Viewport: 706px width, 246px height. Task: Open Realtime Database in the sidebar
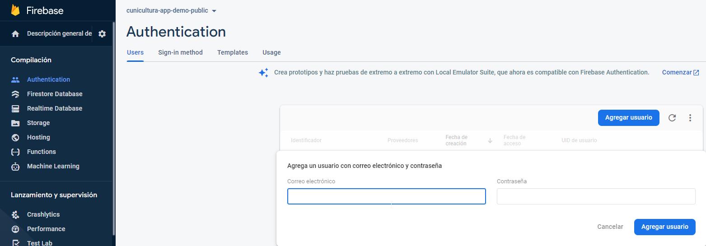click(55, 108)
